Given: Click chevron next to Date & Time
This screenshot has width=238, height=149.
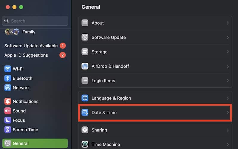Looking at the screenshot, I should 228,113.
